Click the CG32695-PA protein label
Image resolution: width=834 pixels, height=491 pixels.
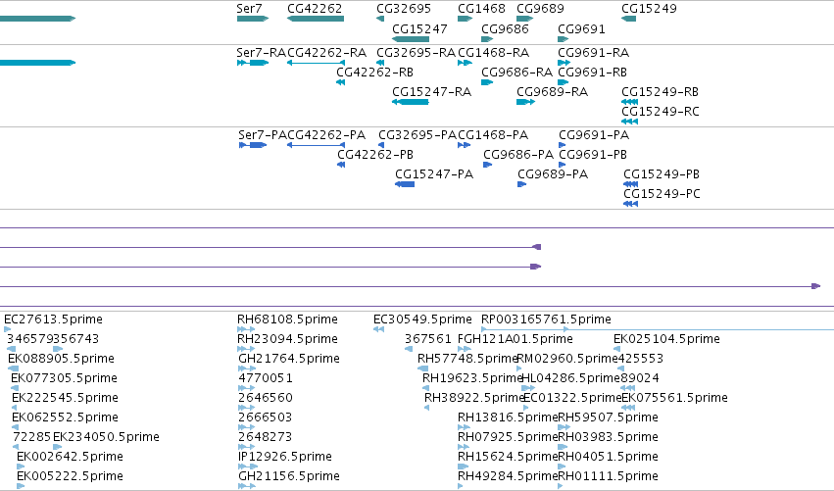point(417,135)
